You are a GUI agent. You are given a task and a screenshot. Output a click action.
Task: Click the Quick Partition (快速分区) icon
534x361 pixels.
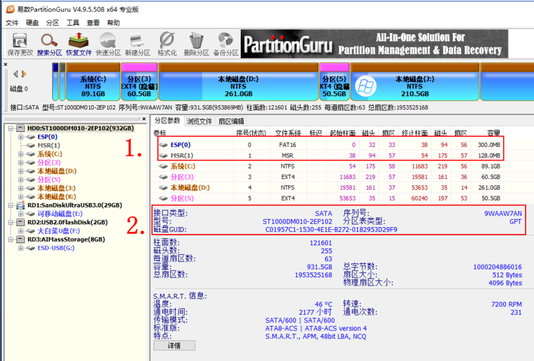coord(108,43)
